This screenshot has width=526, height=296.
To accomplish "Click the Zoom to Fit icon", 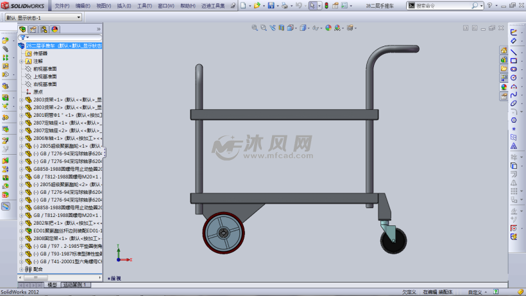I will click(255, 28).
